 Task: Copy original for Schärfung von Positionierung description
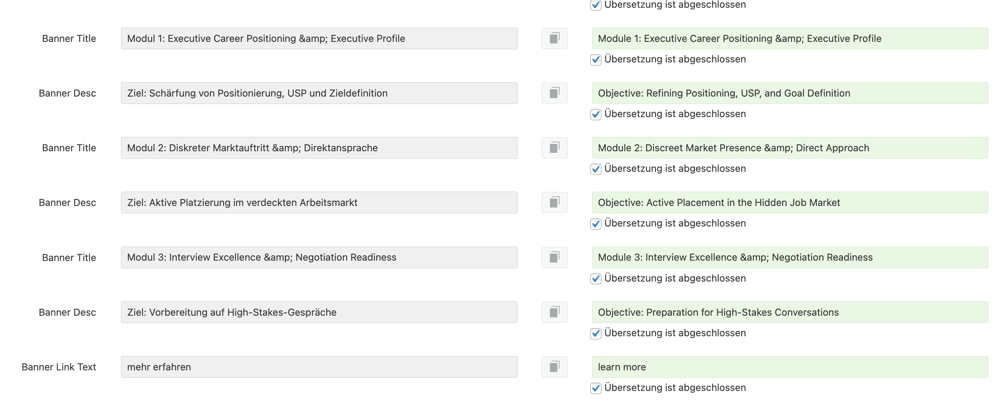[554, 93]
